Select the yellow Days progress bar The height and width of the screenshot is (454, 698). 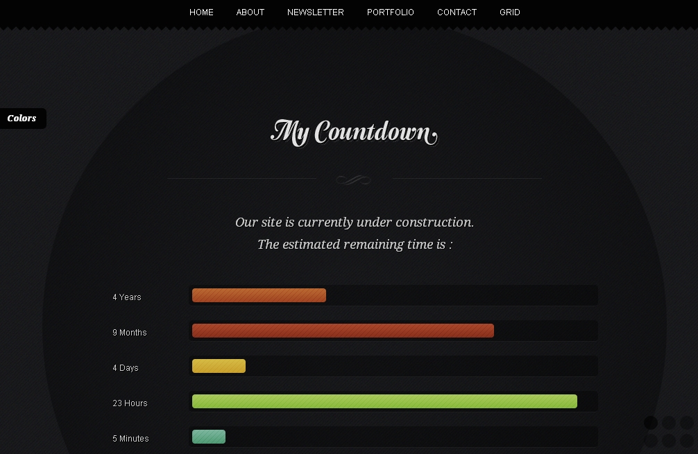pos(219,367)
